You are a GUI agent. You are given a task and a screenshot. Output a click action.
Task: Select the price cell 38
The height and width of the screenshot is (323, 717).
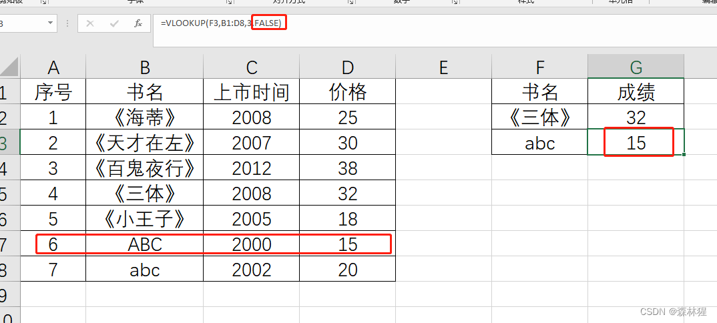pos(348,168)
